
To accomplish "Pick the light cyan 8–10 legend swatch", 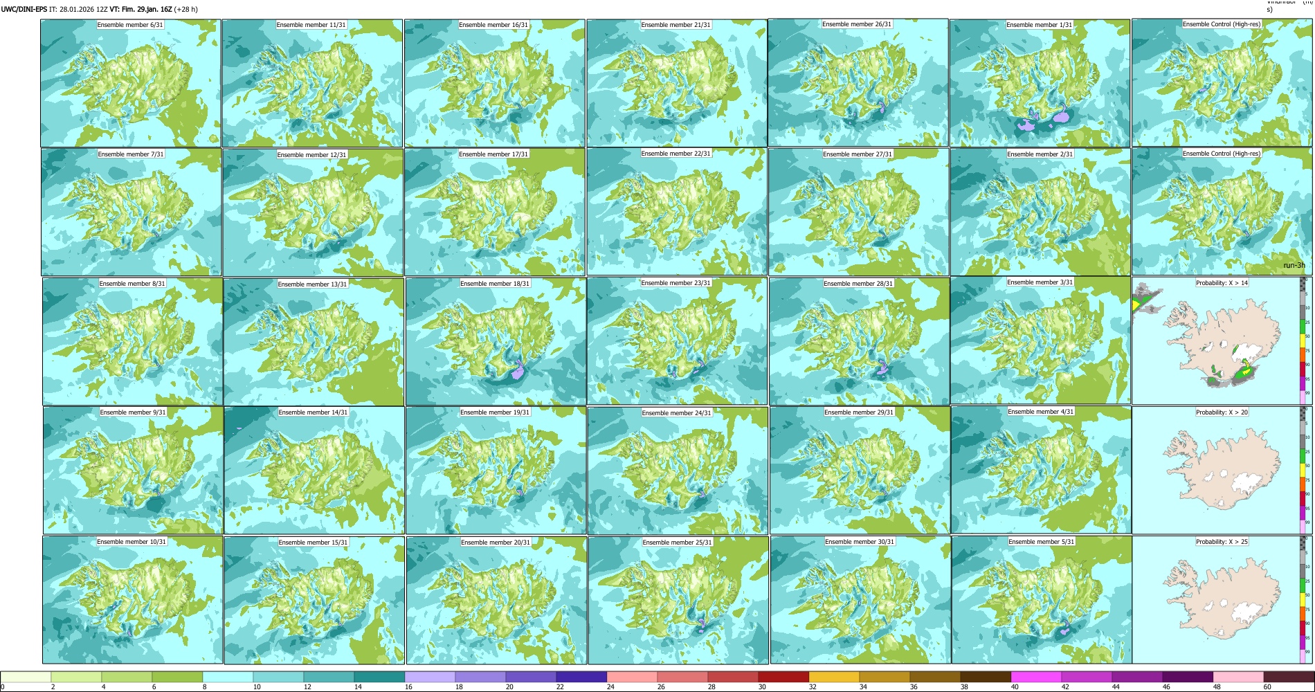I will [x=228, y=677].
